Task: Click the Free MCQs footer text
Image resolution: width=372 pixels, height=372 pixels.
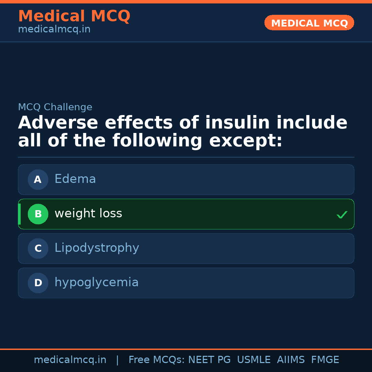Action: click(x=156, y=360)
